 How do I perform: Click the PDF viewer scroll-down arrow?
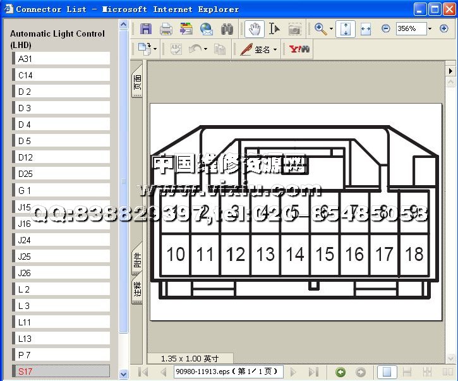click(x=450, y=358)
